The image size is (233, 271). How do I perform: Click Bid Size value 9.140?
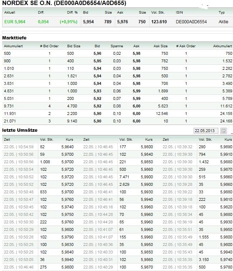point(72,121)
